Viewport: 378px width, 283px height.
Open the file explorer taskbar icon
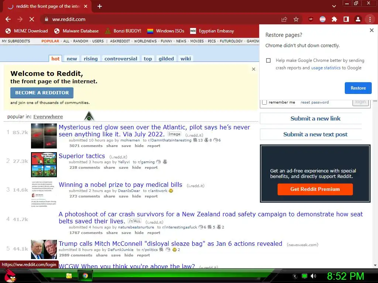click(x=69, y=276)
